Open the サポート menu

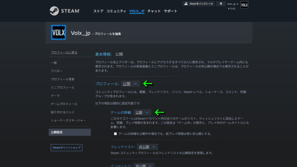[x=170, y=11]
